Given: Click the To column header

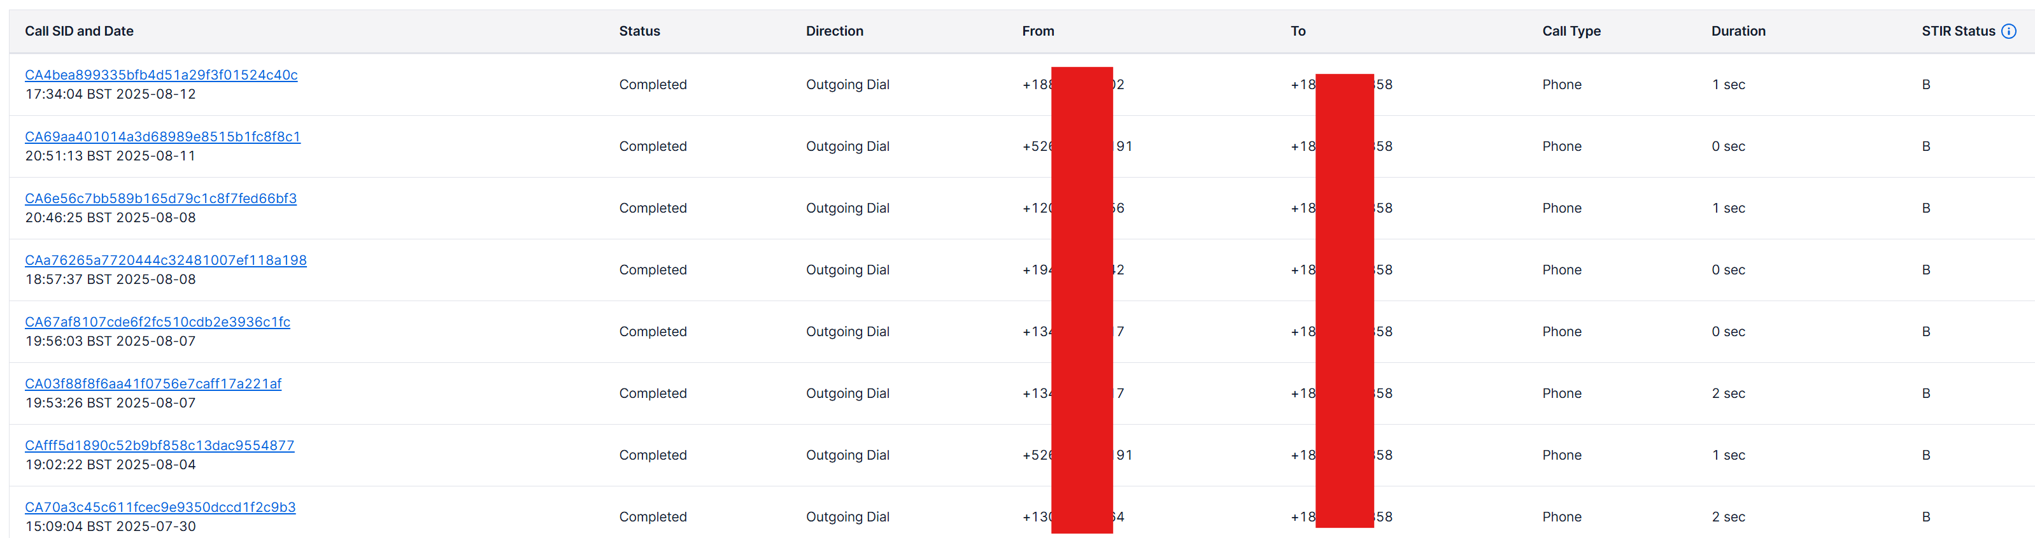Looking at the screenshot, I should tap(1298, 31).
